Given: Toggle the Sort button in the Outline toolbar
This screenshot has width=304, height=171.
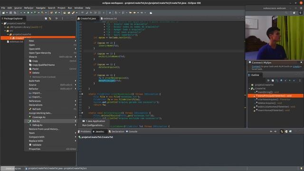Looking at the screenshot, I should (x=277, y=80).
